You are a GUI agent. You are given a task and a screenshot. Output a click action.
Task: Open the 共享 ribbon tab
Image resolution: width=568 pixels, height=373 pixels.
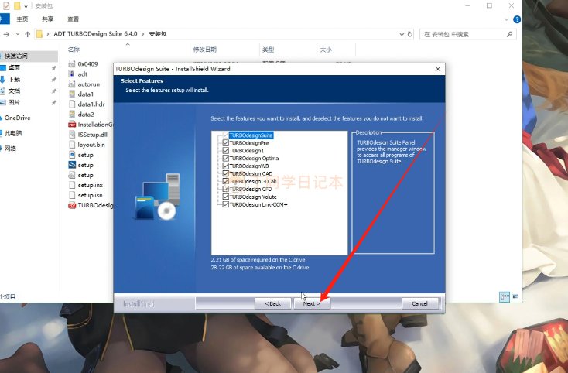(47, 19)
